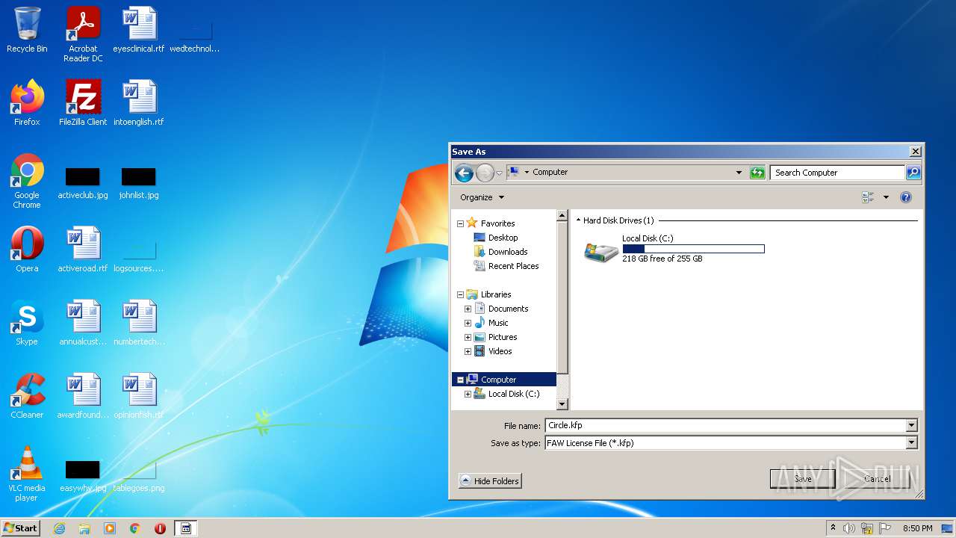Select Google Chrome desktop shortcut
The image size is (956, 538).
(x=27, y=182)
